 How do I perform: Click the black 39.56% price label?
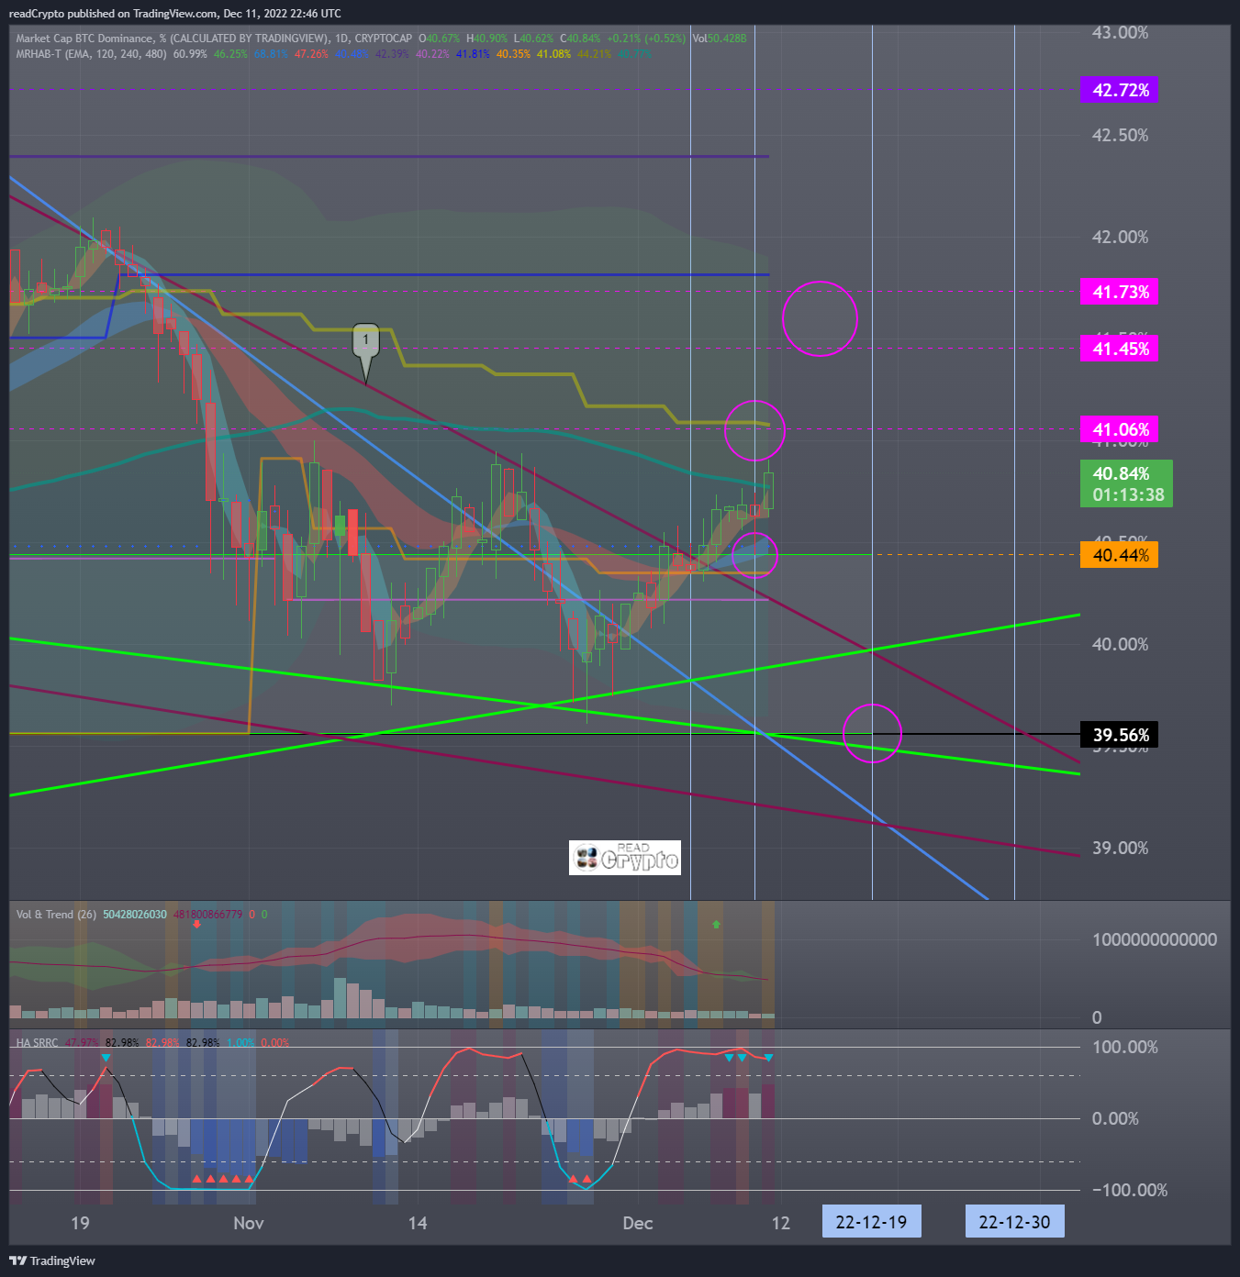[x=1120, y=735]
